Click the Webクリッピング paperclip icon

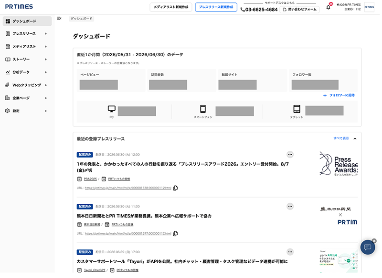pyautogui.click(x=8, y=85)
